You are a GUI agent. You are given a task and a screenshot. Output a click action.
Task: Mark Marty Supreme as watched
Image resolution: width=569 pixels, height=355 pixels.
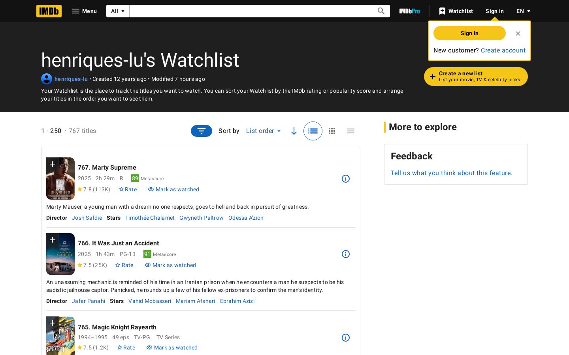pos(173,189)
